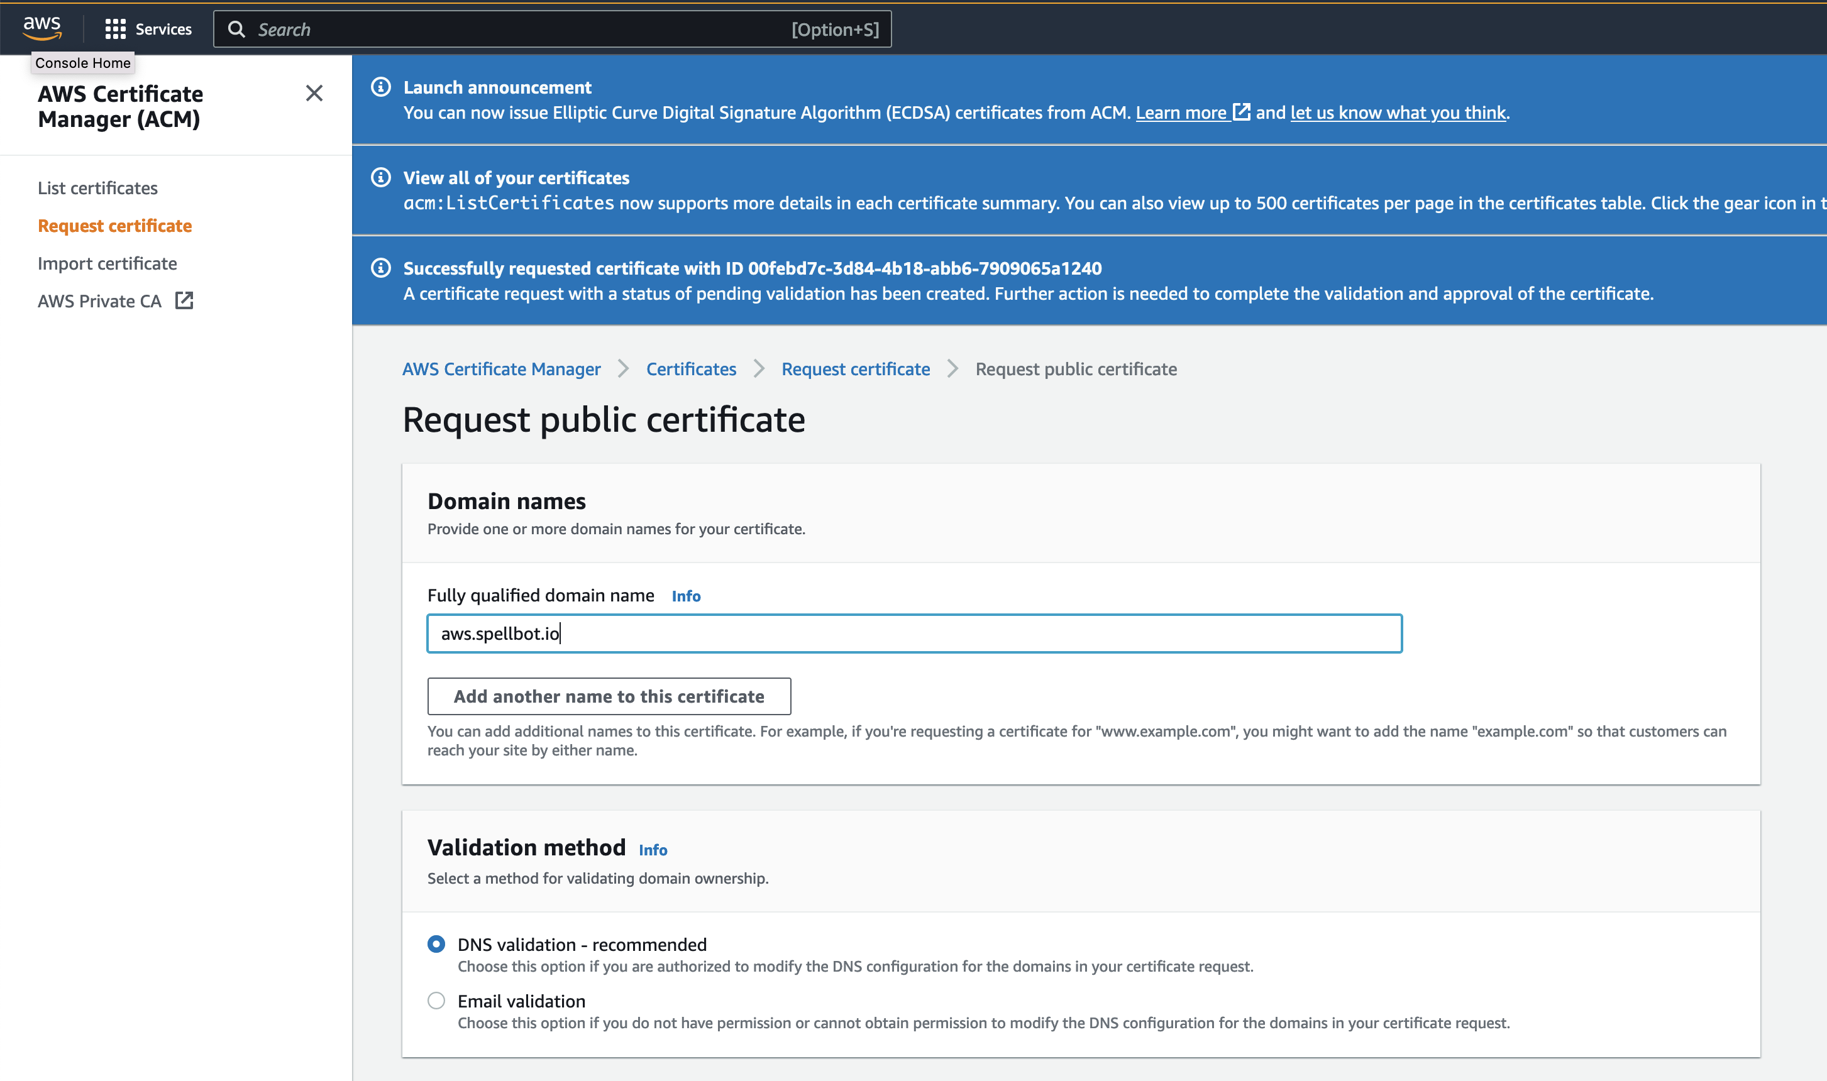Viewport: 1827px width, 1081px height.
Task: Open the Services grid icon
Action: (115, 28)
